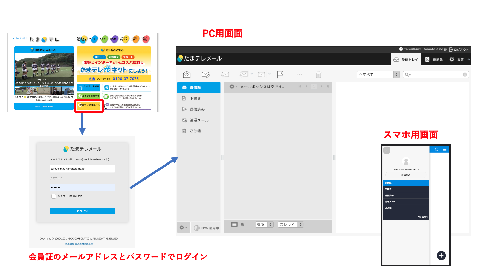478x269 pixels.
Task: Click the reply-all envelope icon
Action: point(244,74)
